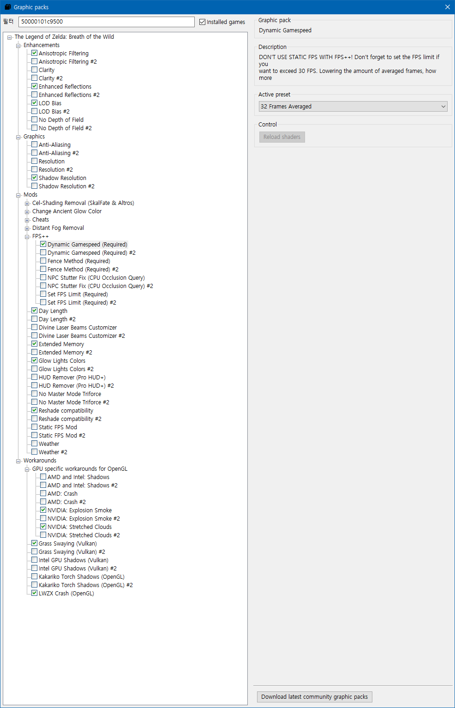Select Dynamic Gamespeed (Required) #2 label
The height and width of the screenshot is (708, 455).
tap(91, 253)
